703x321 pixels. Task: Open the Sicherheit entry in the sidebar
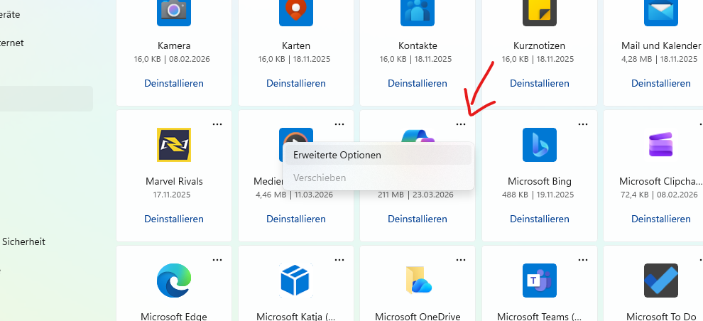pyautogui.click(x=24, y=241)
